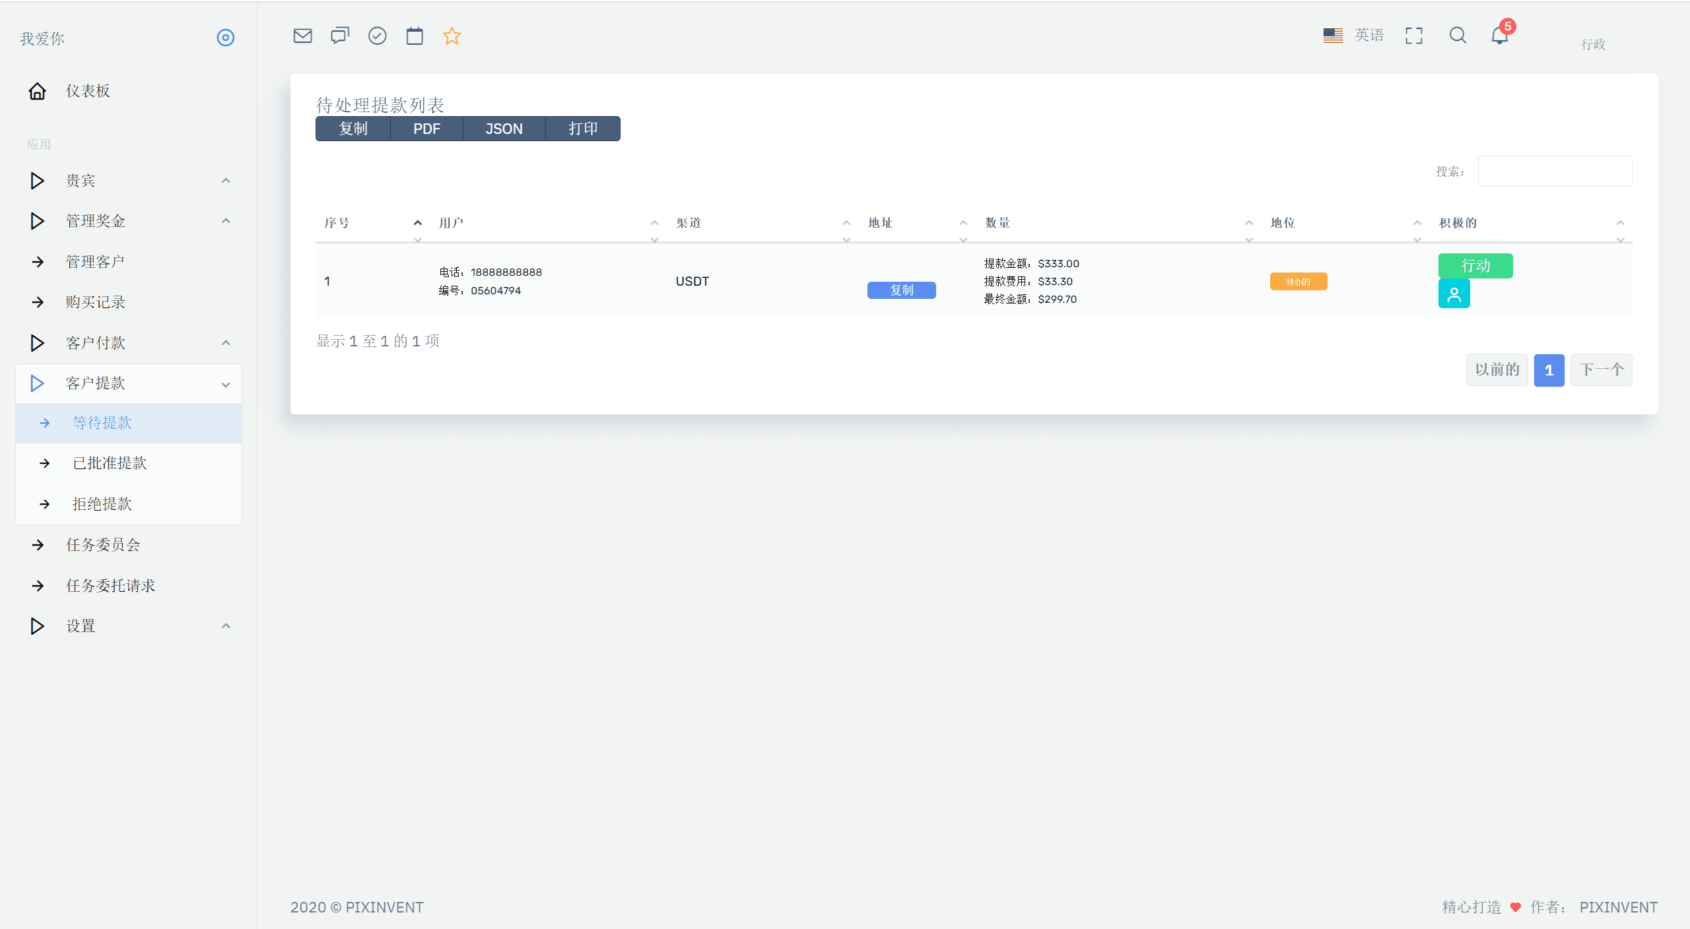The image size is (1690, 929).
Task: Sort table by 数量 column
Action: [x=997, y=223]
